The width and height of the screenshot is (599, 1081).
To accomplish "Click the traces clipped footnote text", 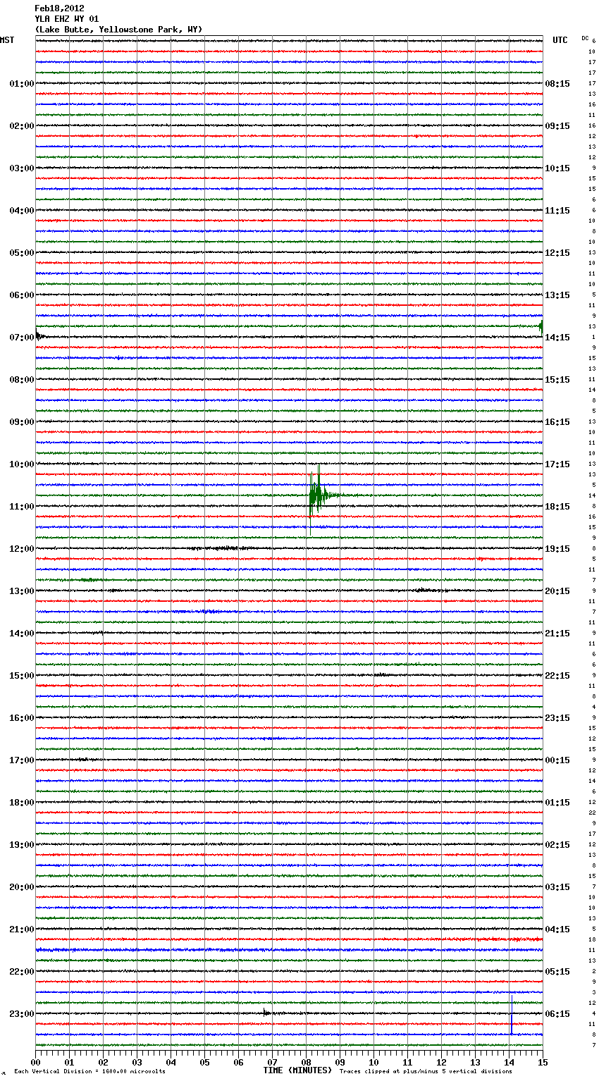I will [x=426, y=1071].
